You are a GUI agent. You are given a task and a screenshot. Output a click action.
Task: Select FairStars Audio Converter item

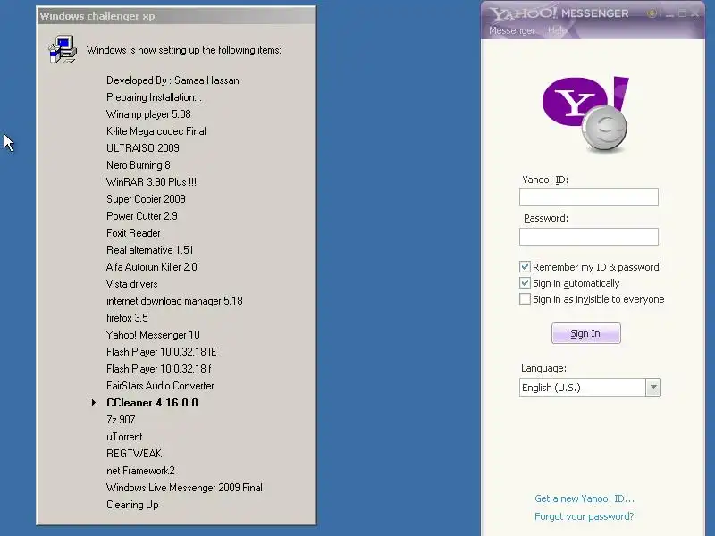pyautogui.click(x=160, y=386)
